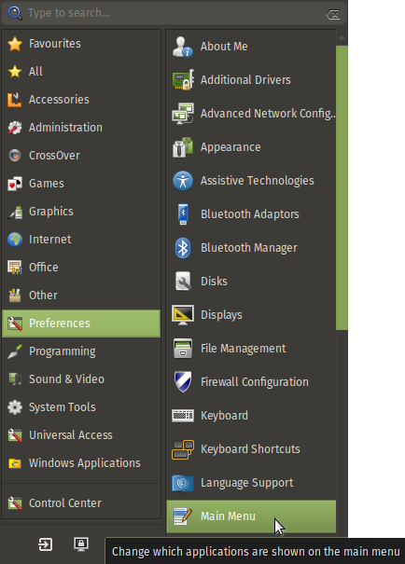Open Additional Drivers

click(x=251, y=80)
